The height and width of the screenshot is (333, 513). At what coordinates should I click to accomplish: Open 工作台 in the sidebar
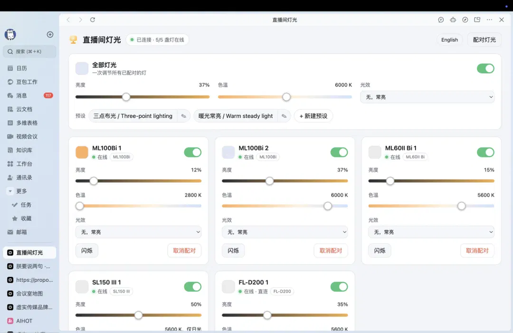[29, 163]
